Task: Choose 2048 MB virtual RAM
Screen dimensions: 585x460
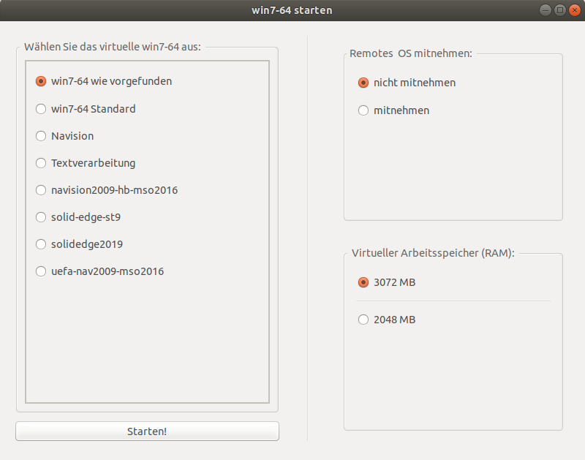Action: (363, 320)
